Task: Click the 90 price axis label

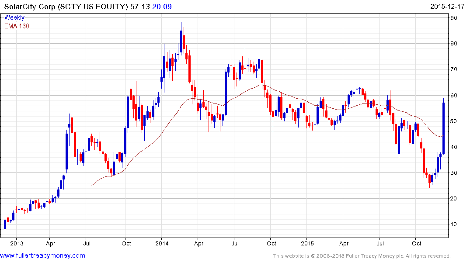Action: (x=454, y=17)
